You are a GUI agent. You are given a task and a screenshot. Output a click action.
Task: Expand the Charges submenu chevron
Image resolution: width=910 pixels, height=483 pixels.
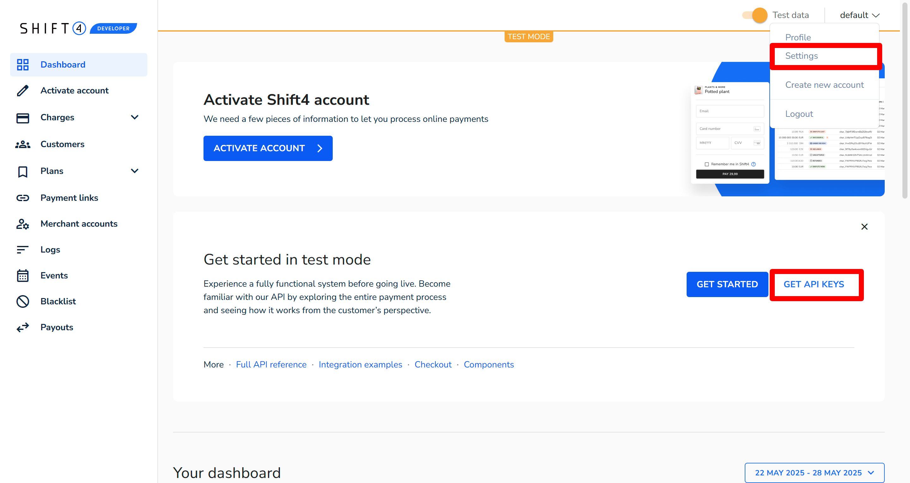coord(135,117)
